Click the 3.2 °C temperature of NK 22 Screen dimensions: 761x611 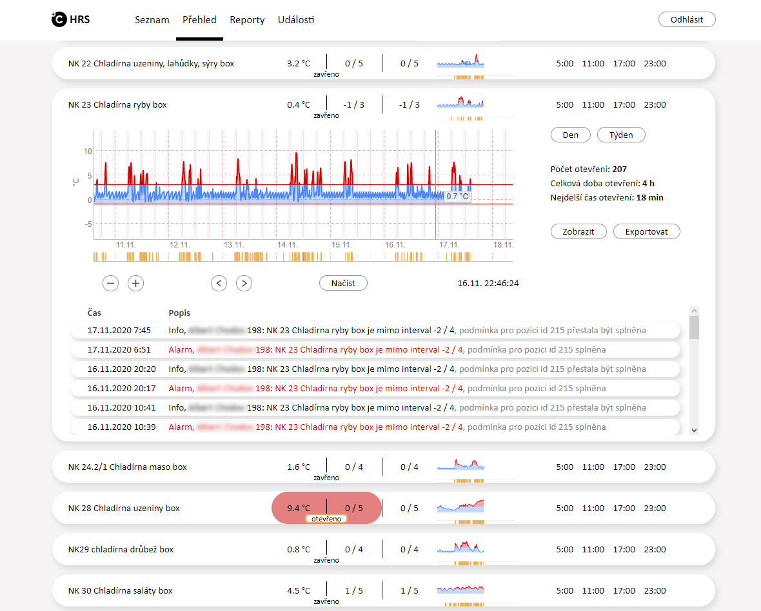(x=299, y=64)
